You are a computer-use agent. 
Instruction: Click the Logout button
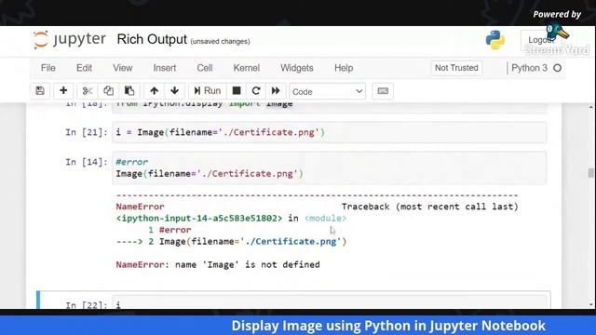(x=540, y=40)
